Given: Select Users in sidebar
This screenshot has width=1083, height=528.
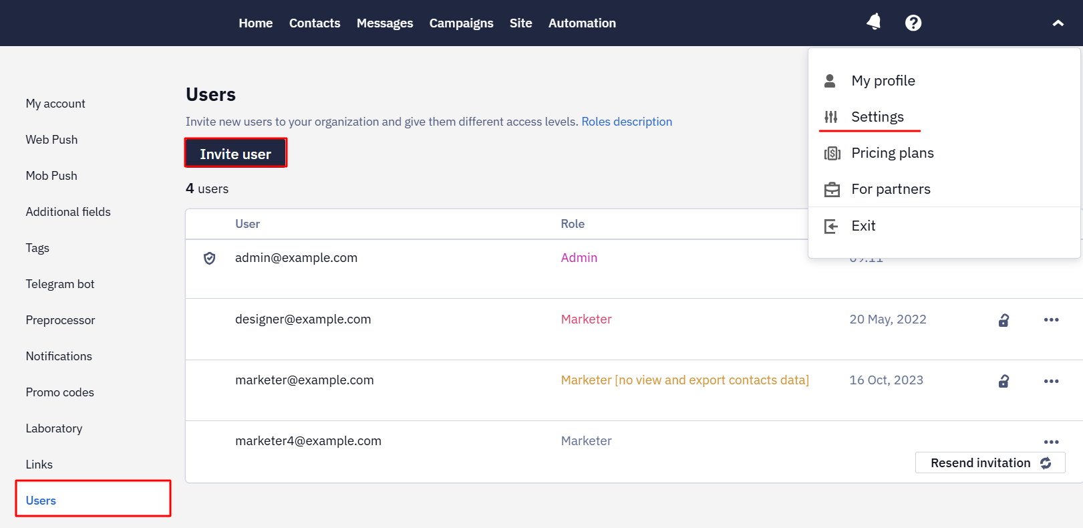Looking at the screenshot, I should point(41,501).
